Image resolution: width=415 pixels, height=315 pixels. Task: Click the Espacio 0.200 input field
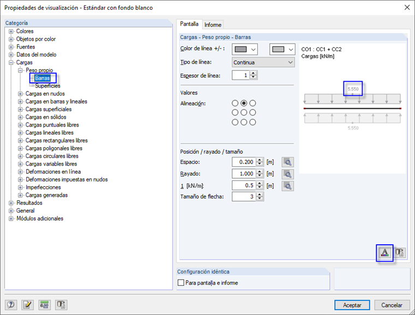click(x=243, y=162)
